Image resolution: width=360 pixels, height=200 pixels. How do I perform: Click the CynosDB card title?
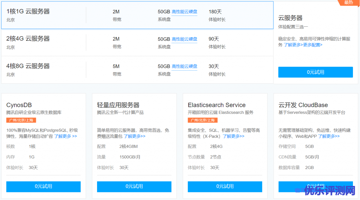tap(19, 105)
